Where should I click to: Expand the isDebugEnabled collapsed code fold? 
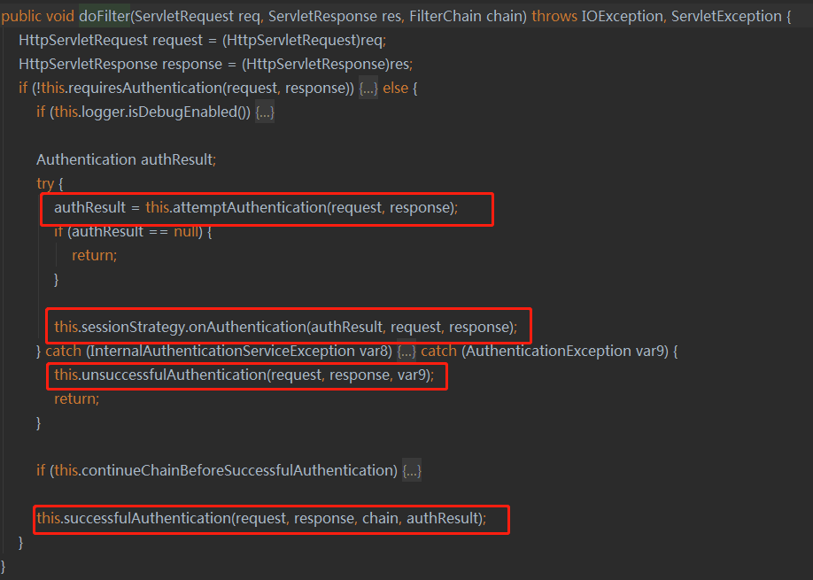(267, 112)
